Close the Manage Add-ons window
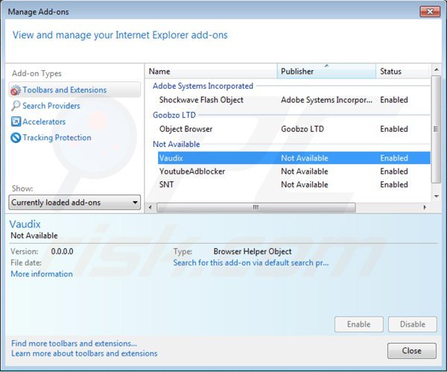Screen dimensions: 447x372 pos(430,12)
